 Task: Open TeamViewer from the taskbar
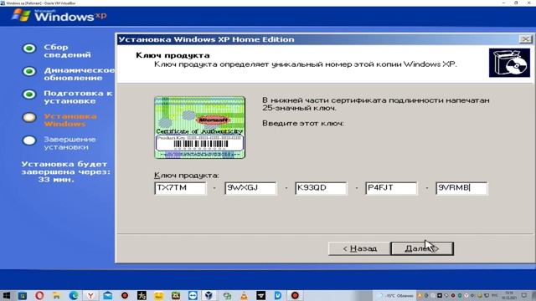193,295
